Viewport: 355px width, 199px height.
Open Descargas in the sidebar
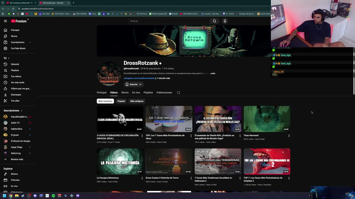pyautogui.click(x=16, y=95)
